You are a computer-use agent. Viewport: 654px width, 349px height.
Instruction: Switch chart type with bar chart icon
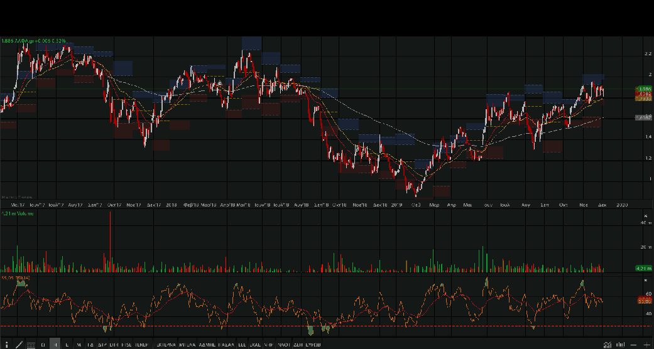click(x=620, y=345)
